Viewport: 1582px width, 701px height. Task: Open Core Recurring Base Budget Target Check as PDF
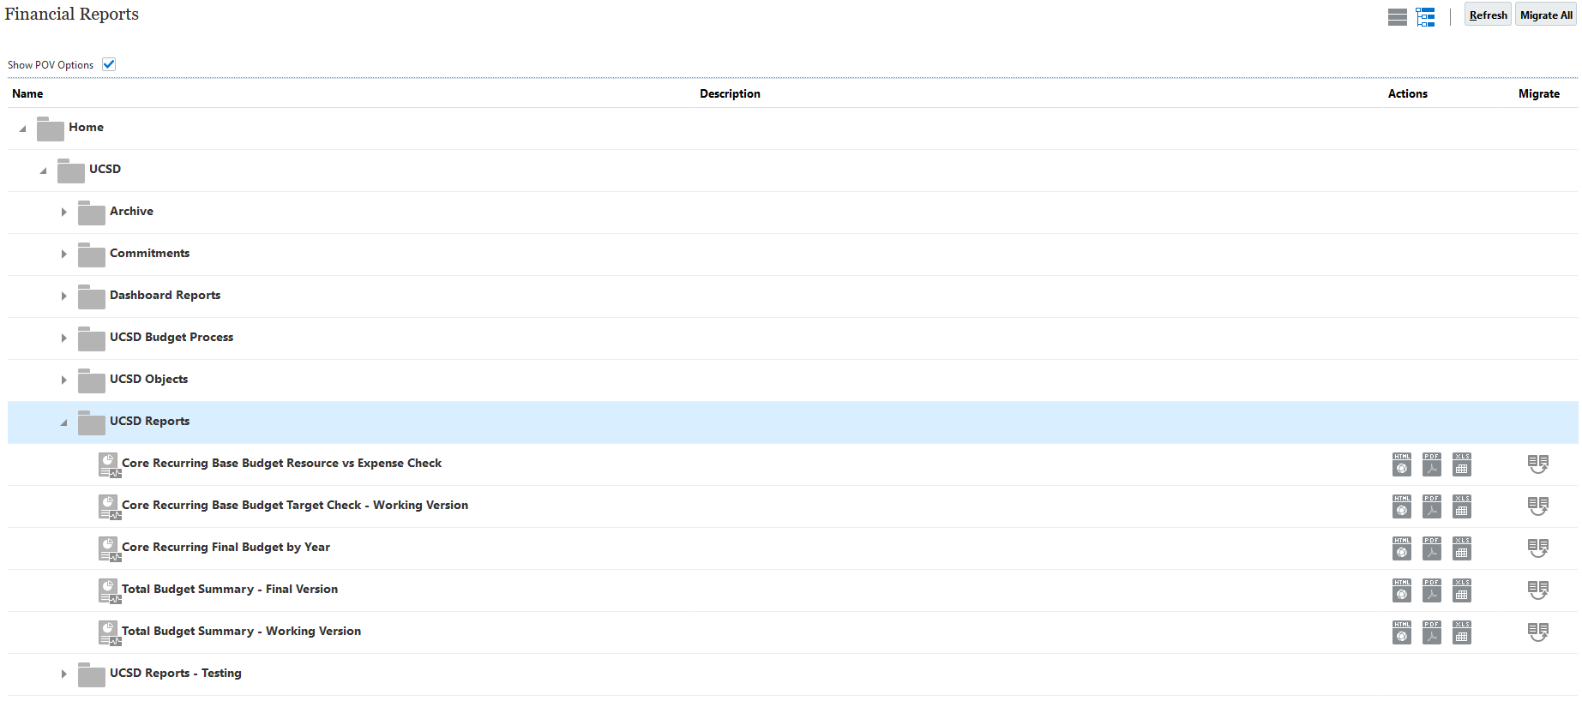pyautogui.click(x=1431, y=506)
